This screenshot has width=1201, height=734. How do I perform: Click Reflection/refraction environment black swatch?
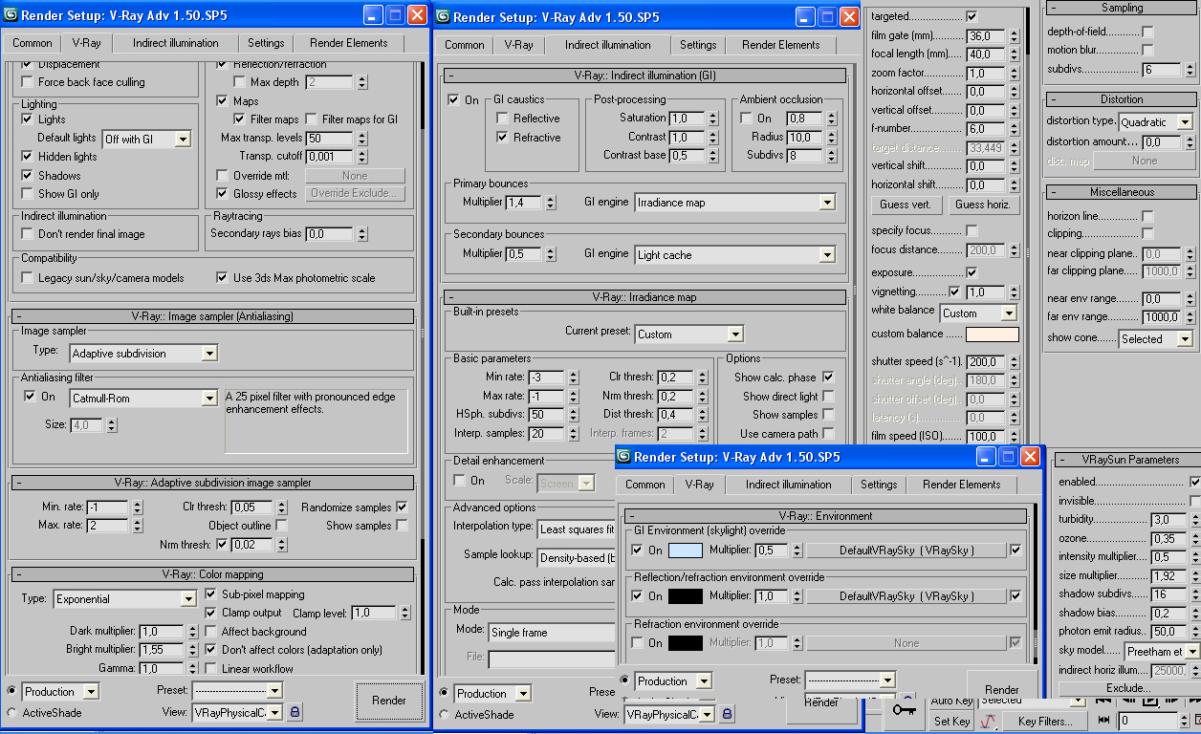686,596
